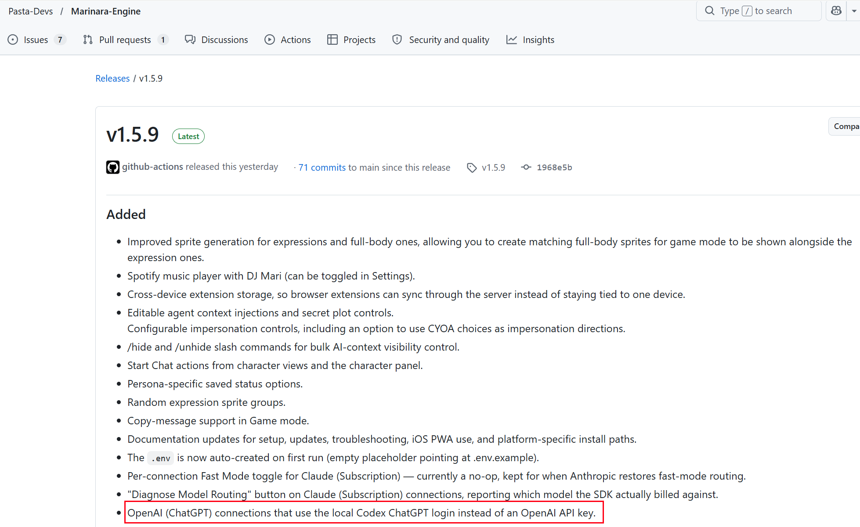The height and width of the screenshot is (527, 860).
Task: Click the 'OpenAI (ChatGPT) connections' bullet
Action: coord(361,513)
